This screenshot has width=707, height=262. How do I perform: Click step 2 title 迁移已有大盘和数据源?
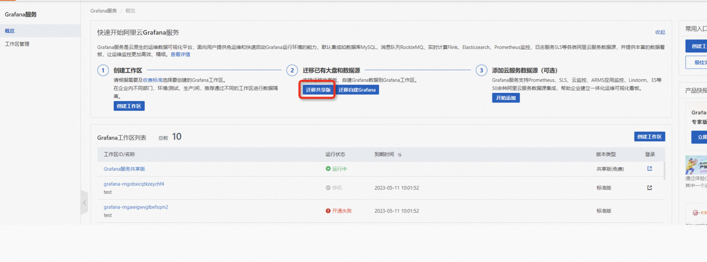[x=331, y=70]
